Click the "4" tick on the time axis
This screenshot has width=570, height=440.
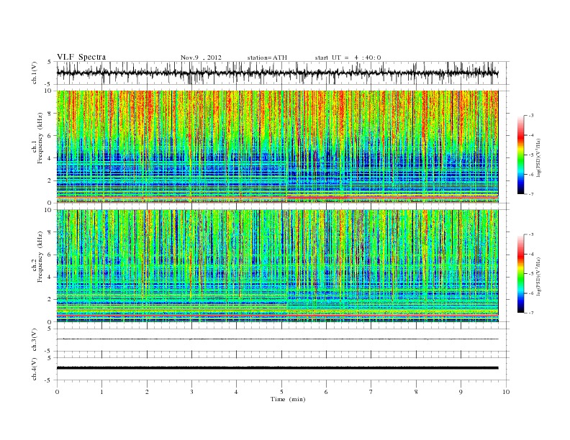point(236,392)
